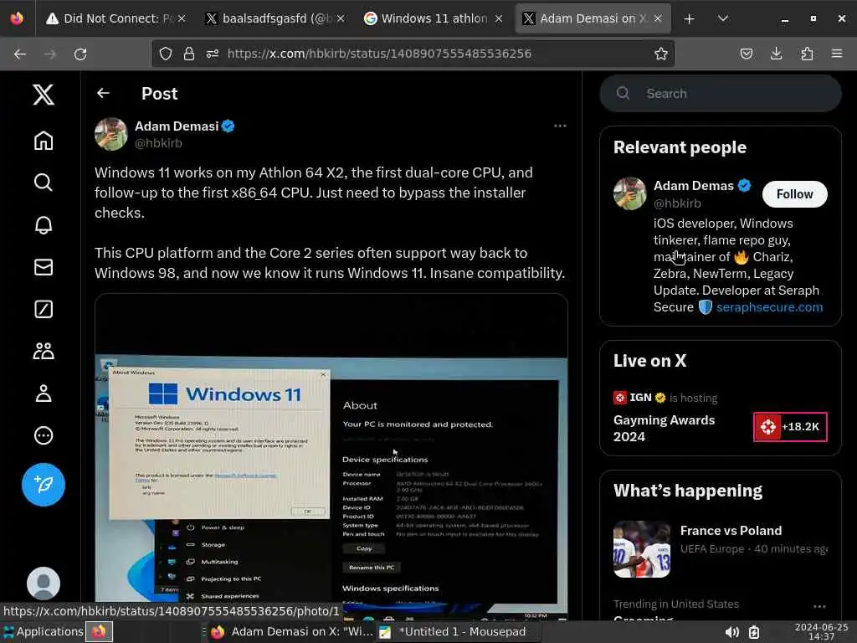Open volume control in system tray
This screenshot has width=857, height=643.
pyautogui.click(x=731, y=632)
